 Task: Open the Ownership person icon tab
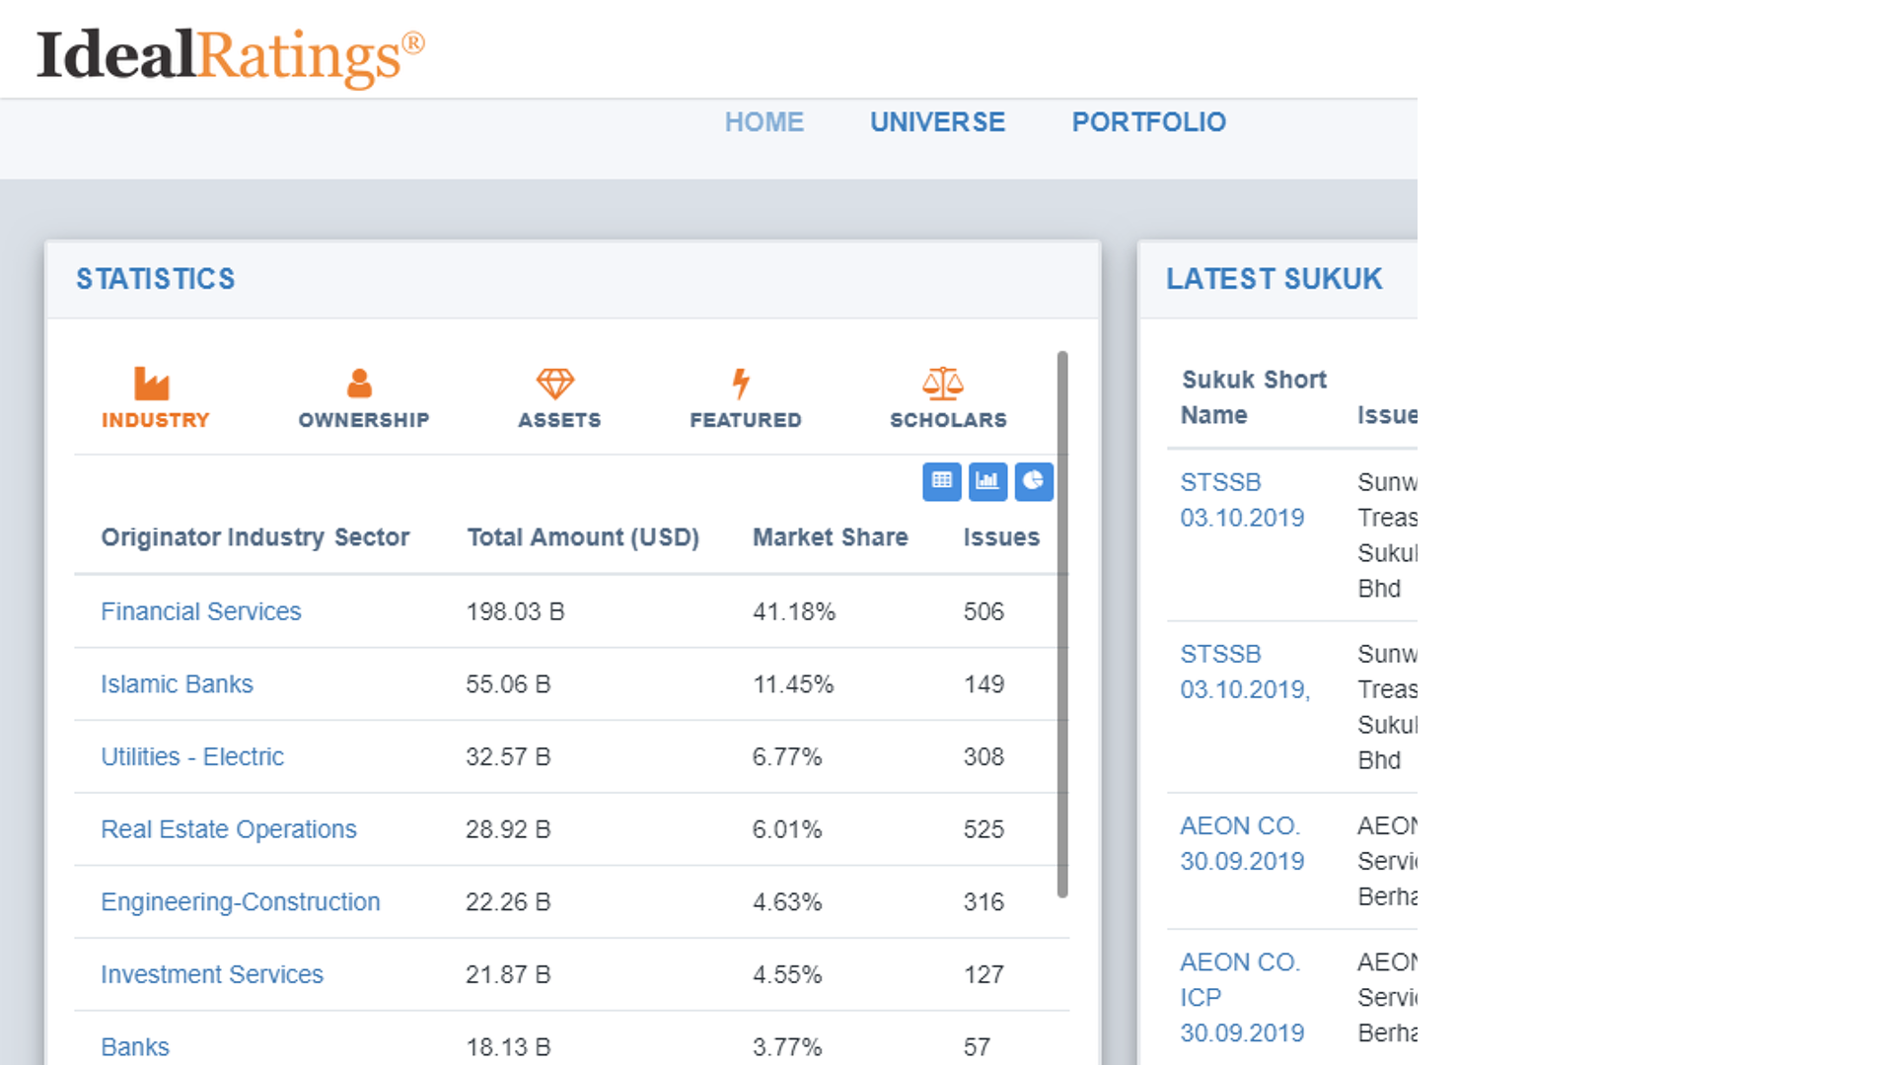click(x=359, y=384)
